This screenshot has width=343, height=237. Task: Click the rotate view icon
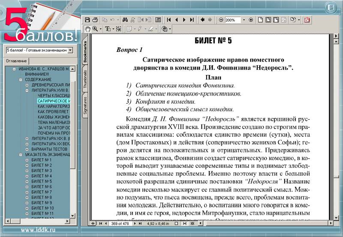pyautogui.click(x=293, y=20)
